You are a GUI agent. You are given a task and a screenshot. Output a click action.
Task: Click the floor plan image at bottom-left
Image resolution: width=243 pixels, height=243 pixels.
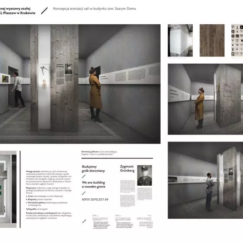[x=8, y=189]
